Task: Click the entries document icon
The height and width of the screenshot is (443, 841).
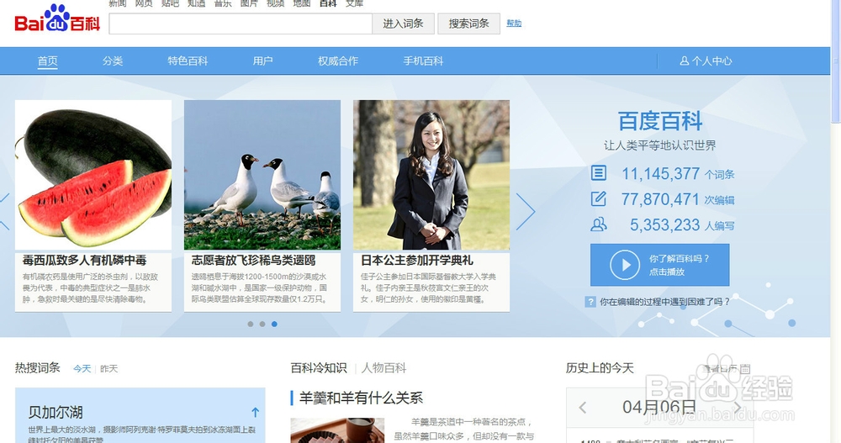Action: pyautogui.click(x=599, y=173)
